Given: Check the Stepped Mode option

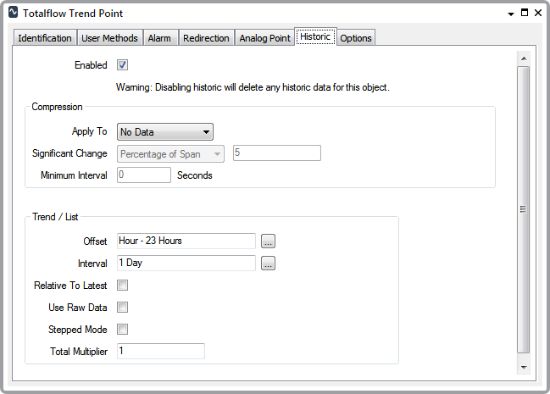Looking at the screenshot, I should (x=122, y=330).
